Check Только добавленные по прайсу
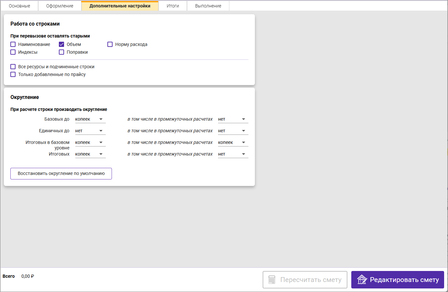The image size is (448, 292). [13, 74]
